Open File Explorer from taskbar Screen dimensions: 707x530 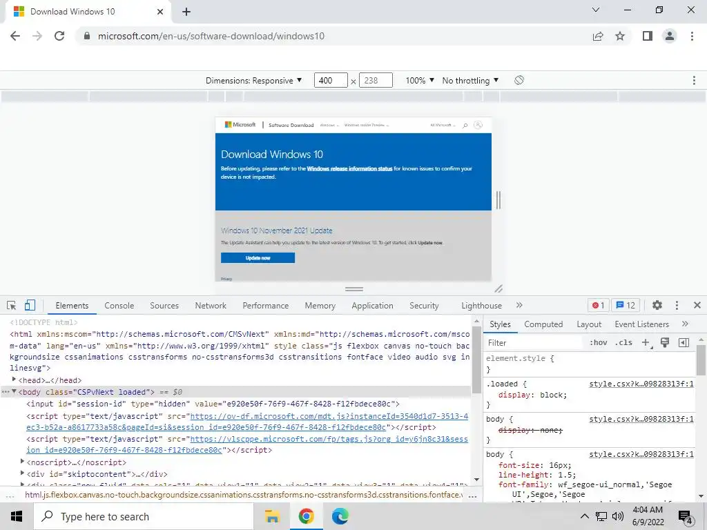272,516
